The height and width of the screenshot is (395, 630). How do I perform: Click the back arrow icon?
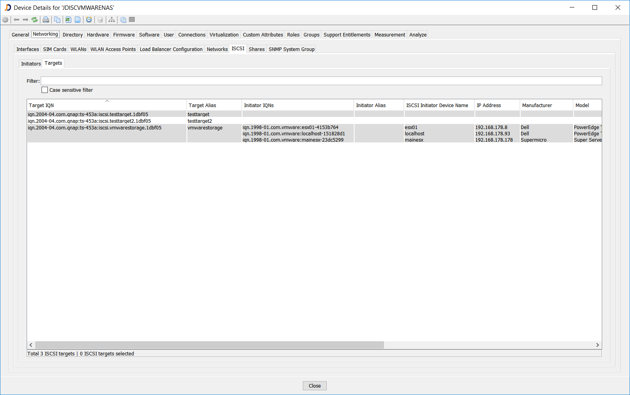(x=16, y=20)
